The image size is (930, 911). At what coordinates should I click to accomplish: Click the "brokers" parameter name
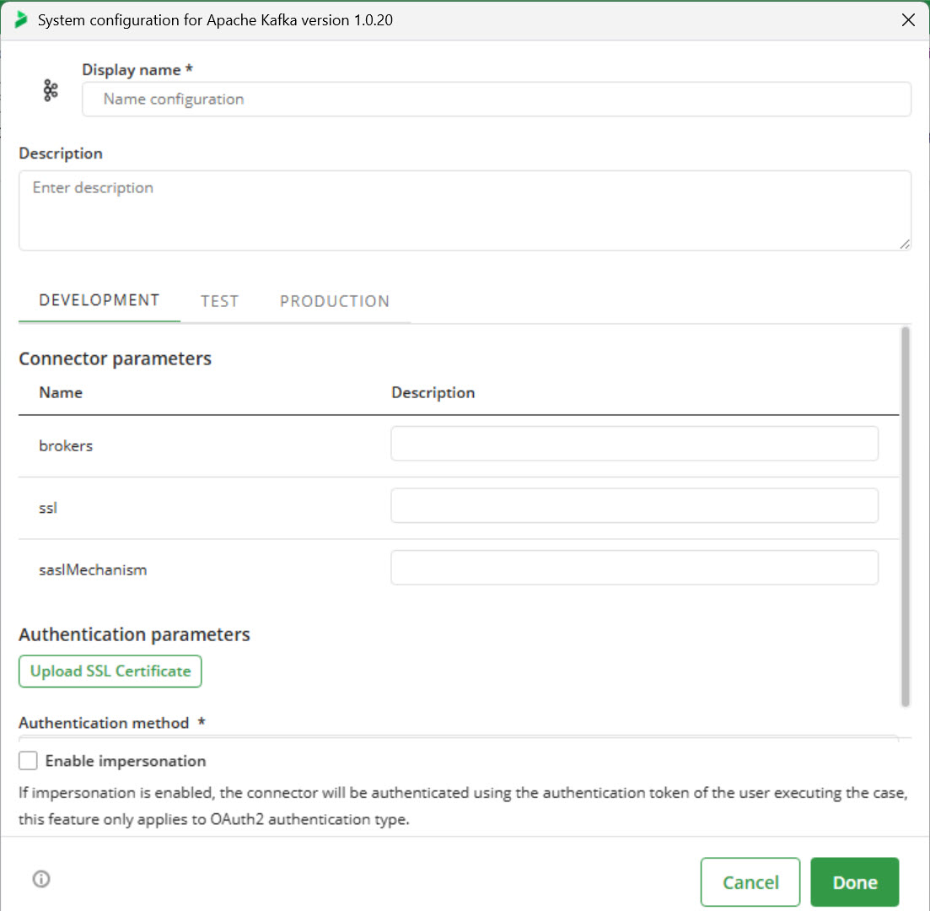(66, 445)
